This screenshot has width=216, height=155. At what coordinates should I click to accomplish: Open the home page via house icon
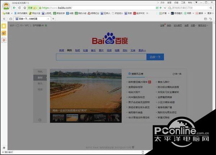[25, 8]
